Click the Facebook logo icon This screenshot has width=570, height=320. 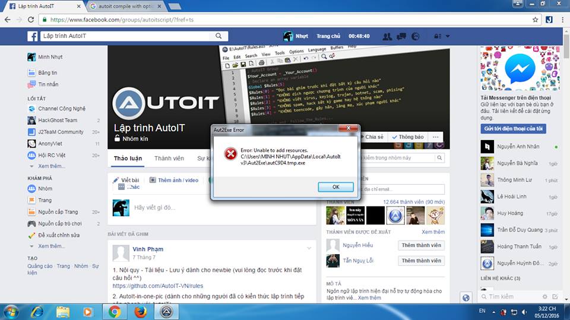pyautogui.click(x=32, y=36)
